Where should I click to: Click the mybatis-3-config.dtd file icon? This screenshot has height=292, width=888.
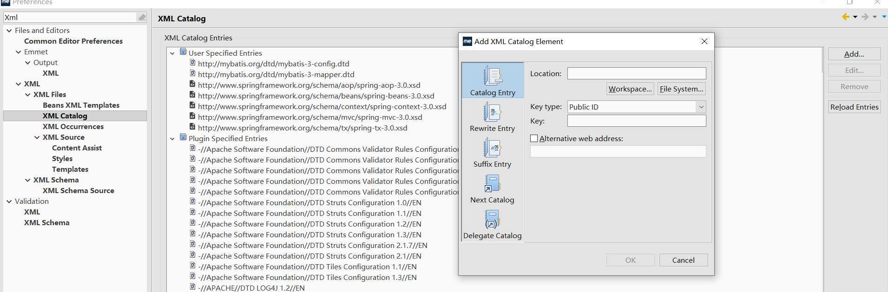pyautogui.click(x=192, y=63)
